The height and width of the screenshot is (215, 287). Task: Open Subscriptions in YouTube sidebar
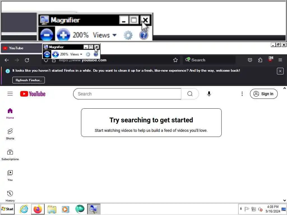tap(10, 155)
